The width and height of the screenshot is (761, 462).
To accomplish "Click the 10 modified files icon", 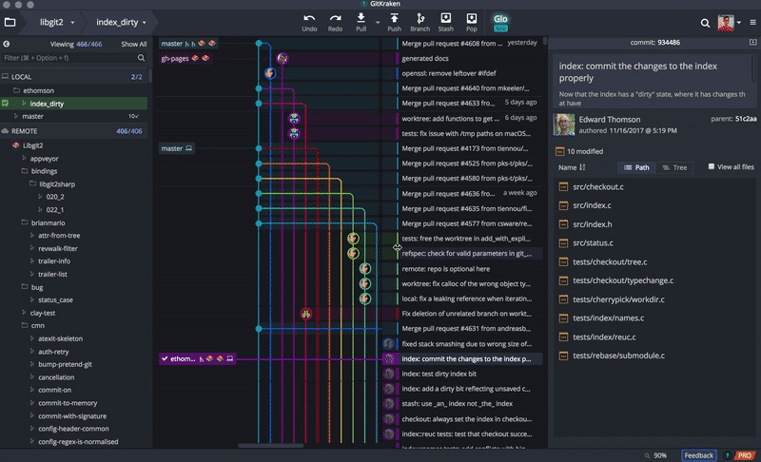I will click(559, 151).
